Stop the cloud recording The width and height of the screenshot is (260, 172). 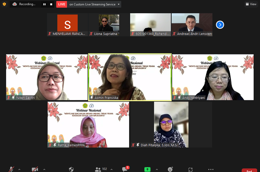click(x=51, y=4)
